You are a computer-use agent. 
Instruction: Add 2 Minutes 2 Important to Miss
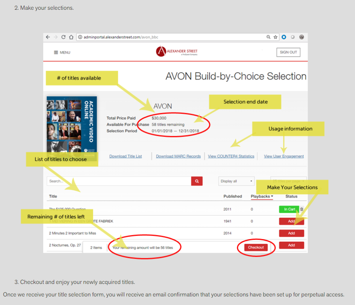coord(291,233)
